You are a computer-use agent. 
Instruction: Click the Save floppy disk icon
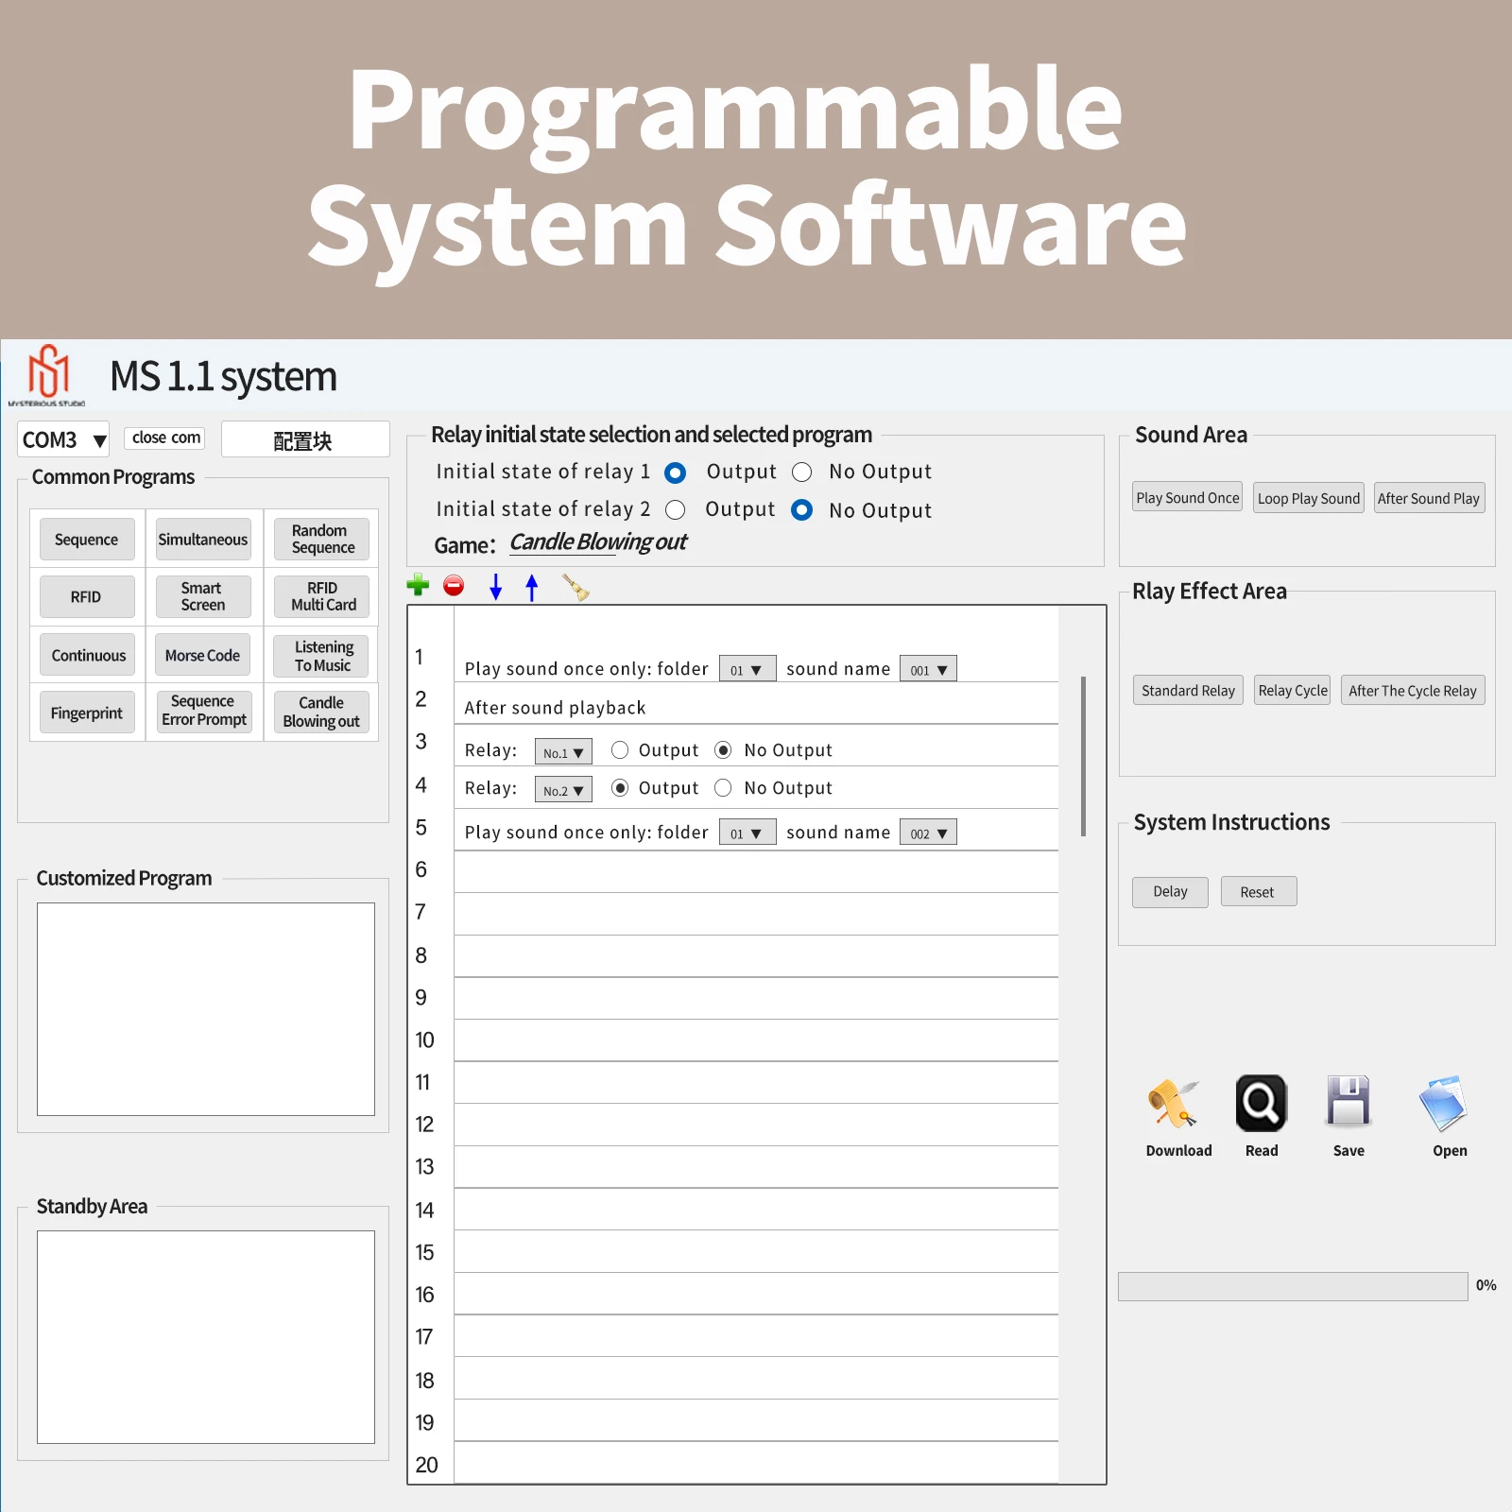[1349, 1101]
